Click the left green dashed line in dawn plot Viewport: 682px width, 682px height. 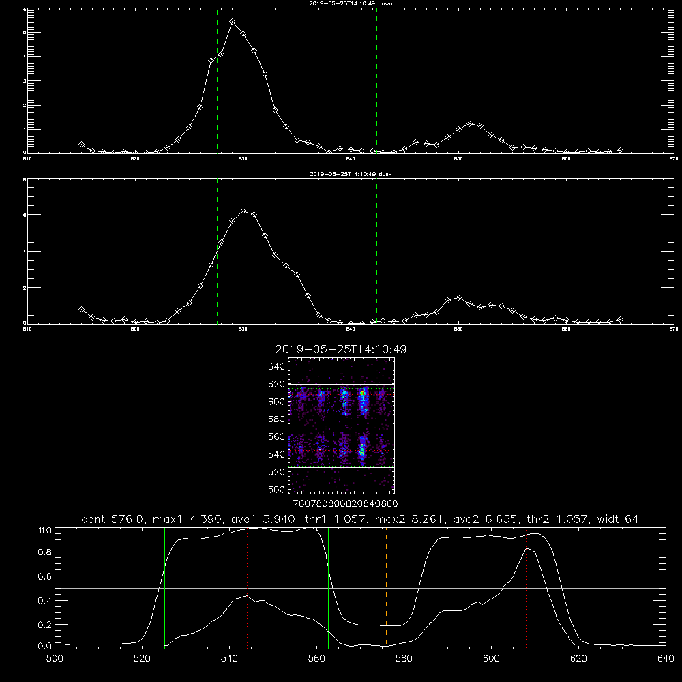tap(217, 80)
